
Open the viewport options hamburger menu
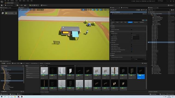pyautogui.click(x=19, y=10)
